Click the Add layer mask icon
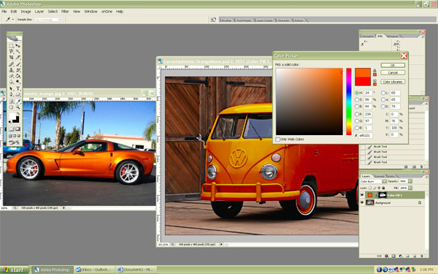Image resolution: width=438 pixels, height=274 pixels. (393, 256)
